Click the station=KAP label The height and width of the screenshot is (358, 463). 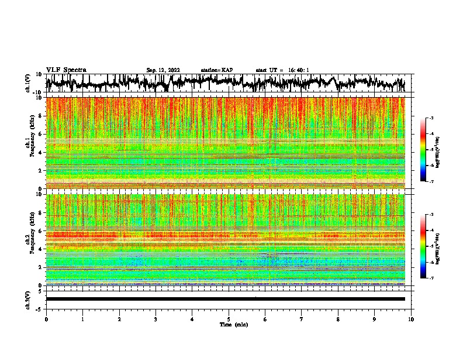click(x=217, y=70)
